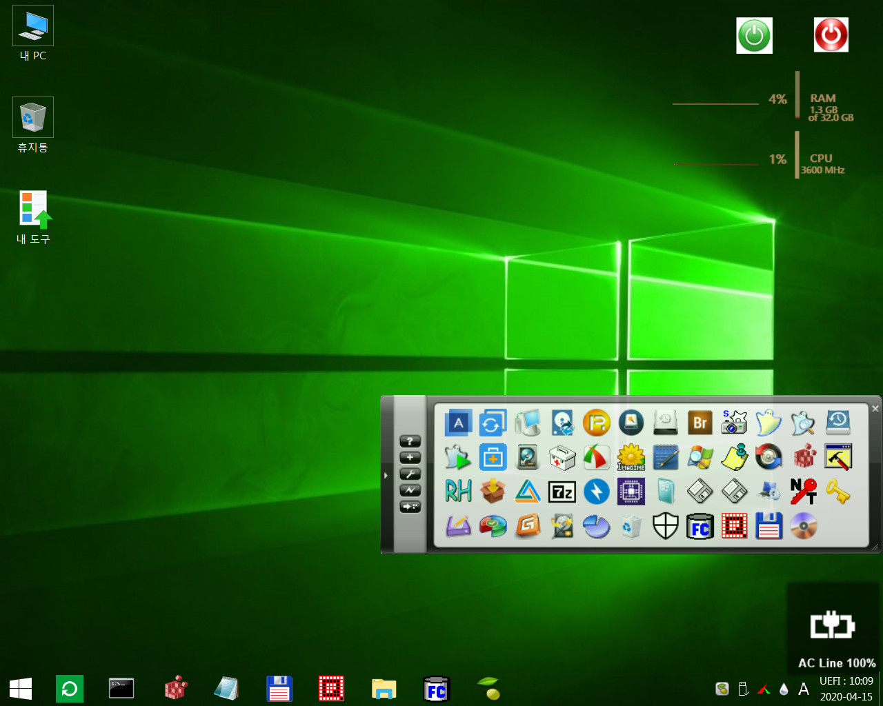Launch the 7z archiver icon
Image resolution: width=883 pixels, height=706 pixels.
[562, 492]
